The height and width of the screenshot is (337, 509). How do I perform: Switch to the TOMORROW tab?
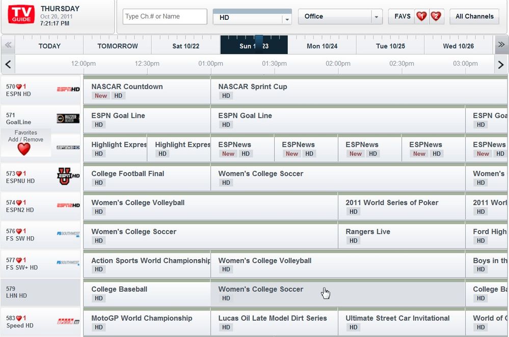[x=118, y=46]
